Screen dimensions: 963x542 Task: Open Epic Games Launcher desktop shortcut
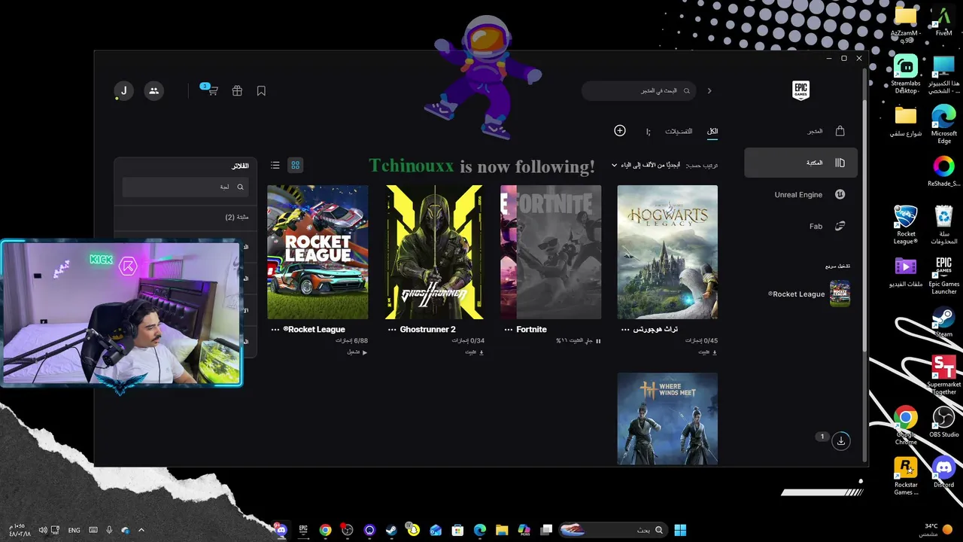click(x=943, y=275)
